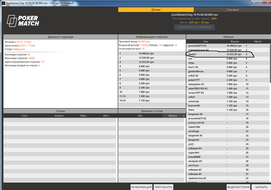Click the Ник header in Данные о столе
The height and width of the screenshot is (190, 271).
click(x=140, y=116)
